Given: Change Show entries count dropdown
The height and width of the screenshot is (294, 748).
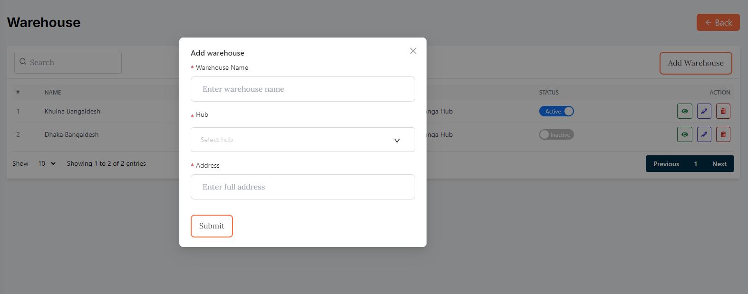Looking at the screenshot, I should (47, 163).
